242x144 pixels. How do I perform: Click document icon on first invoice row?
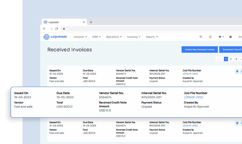click(237, 71)
